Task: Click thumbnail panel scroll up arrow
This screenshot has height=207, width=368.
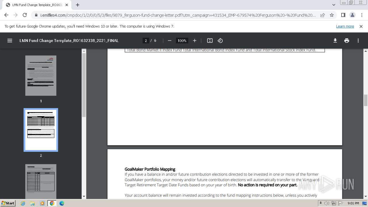Action: (x=84, y=51)
